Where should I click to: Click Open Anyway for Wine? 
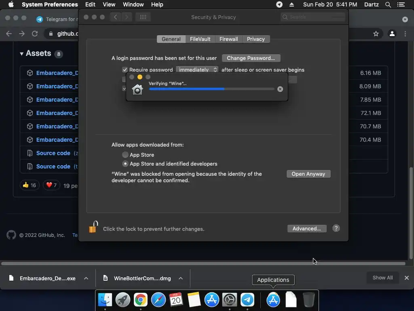point(308,174)
